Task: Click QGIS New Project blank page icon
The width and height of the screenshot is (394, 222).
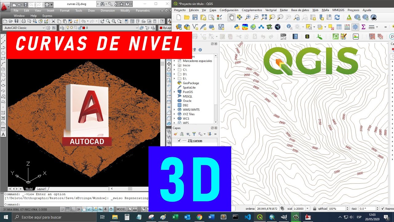Action: click(179, 17)
